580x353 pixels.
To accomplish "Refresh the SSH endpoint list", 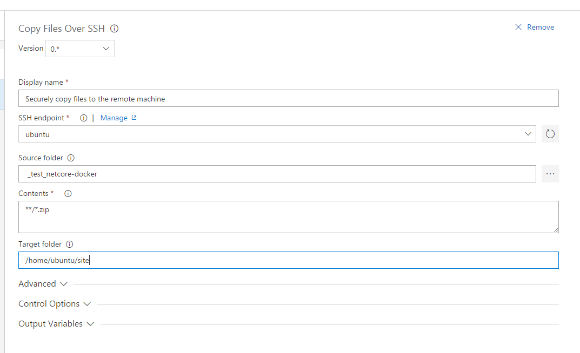I will pyautogui.click(x=550, y=134).
